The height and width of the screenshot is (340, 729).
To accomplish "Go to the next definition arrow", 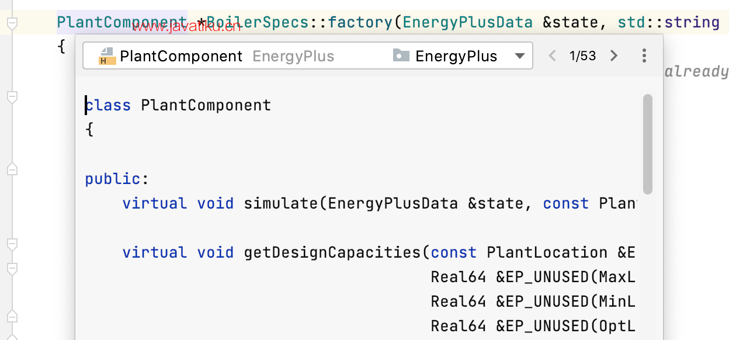I will [613, 56].
